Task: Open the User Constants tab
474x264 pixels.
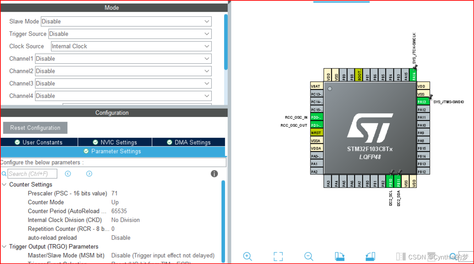Action: tap(39, 142)
